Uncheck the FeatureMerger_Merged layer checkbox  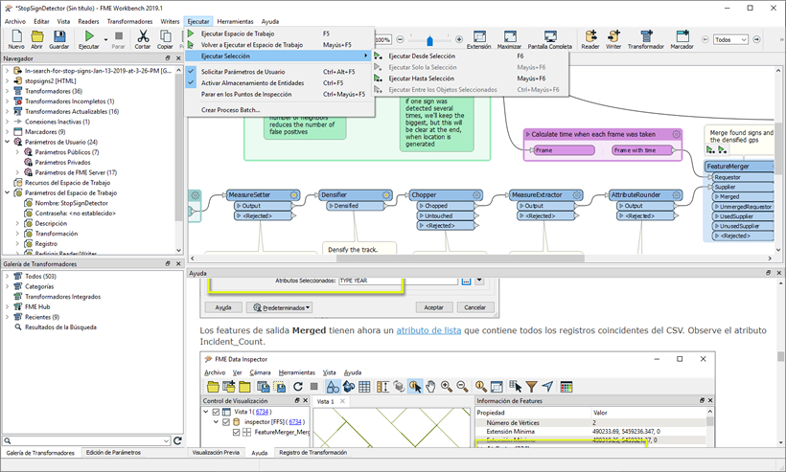tap(237, 432)
